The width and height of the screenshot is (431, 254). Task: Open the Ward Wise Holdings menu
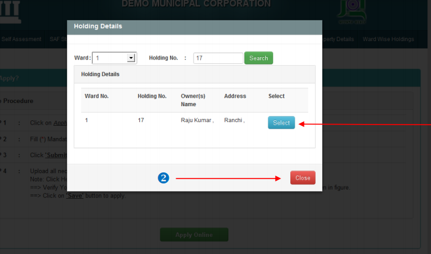coord(388,39)
